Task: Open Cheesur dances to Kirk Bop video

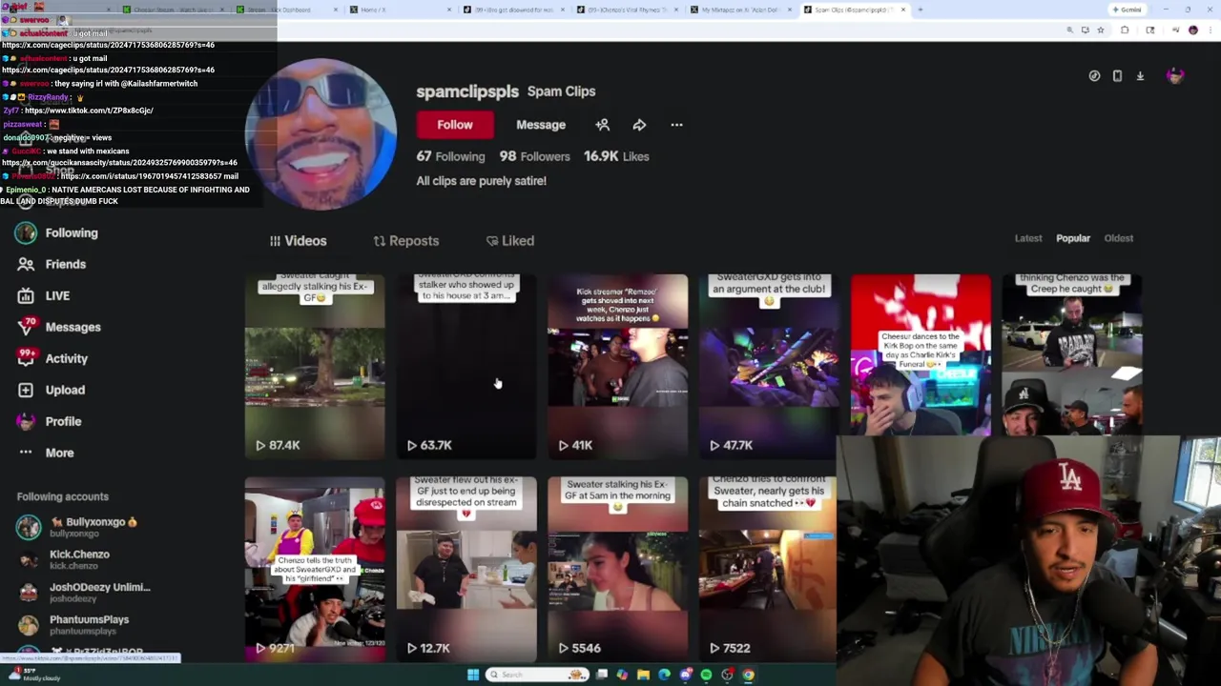Action: [x=921, y=354]
